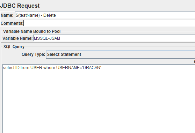Image resolution: width=195 pixels, height=133 pixels.
Task: Click the 'select' keyword in the SQL editor
Action: 9,68
